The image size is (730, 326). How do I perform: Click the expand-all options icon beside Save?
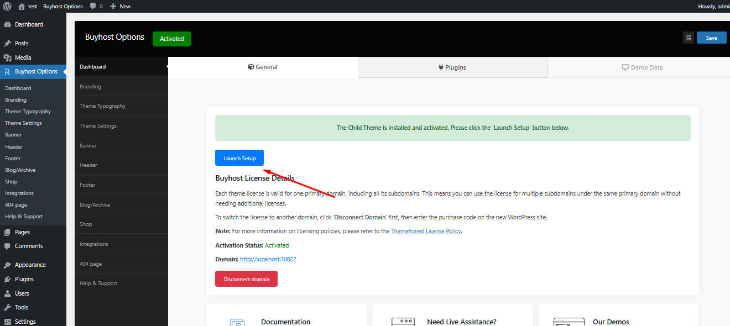pyautogui.click(x=689, y=38)
